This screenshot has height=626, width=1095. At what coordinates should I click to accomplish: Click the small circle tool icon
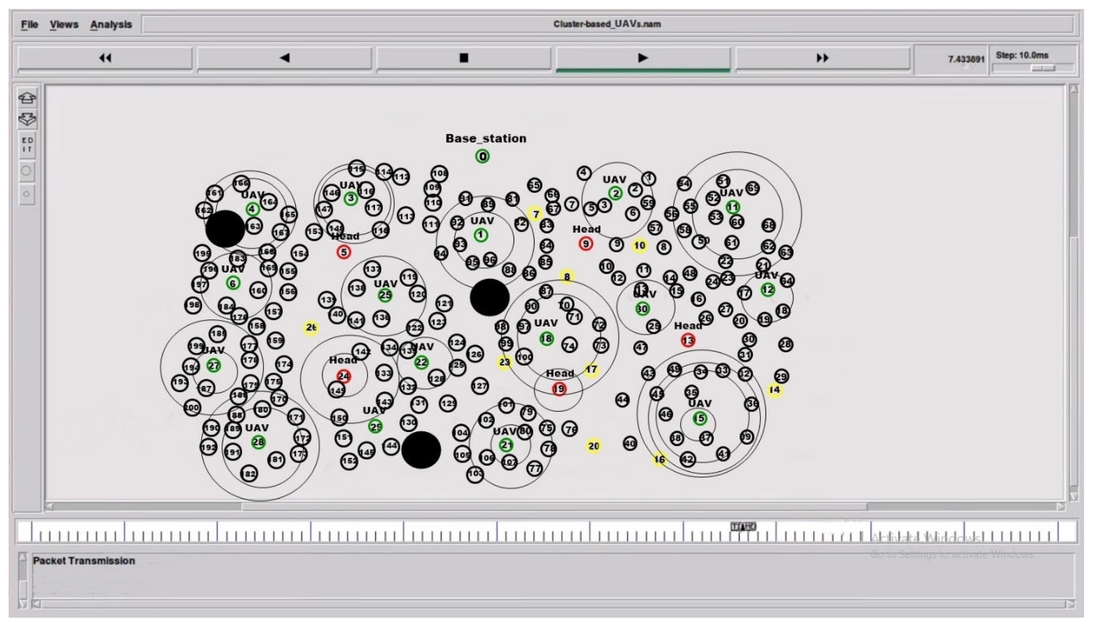point(26,194)
